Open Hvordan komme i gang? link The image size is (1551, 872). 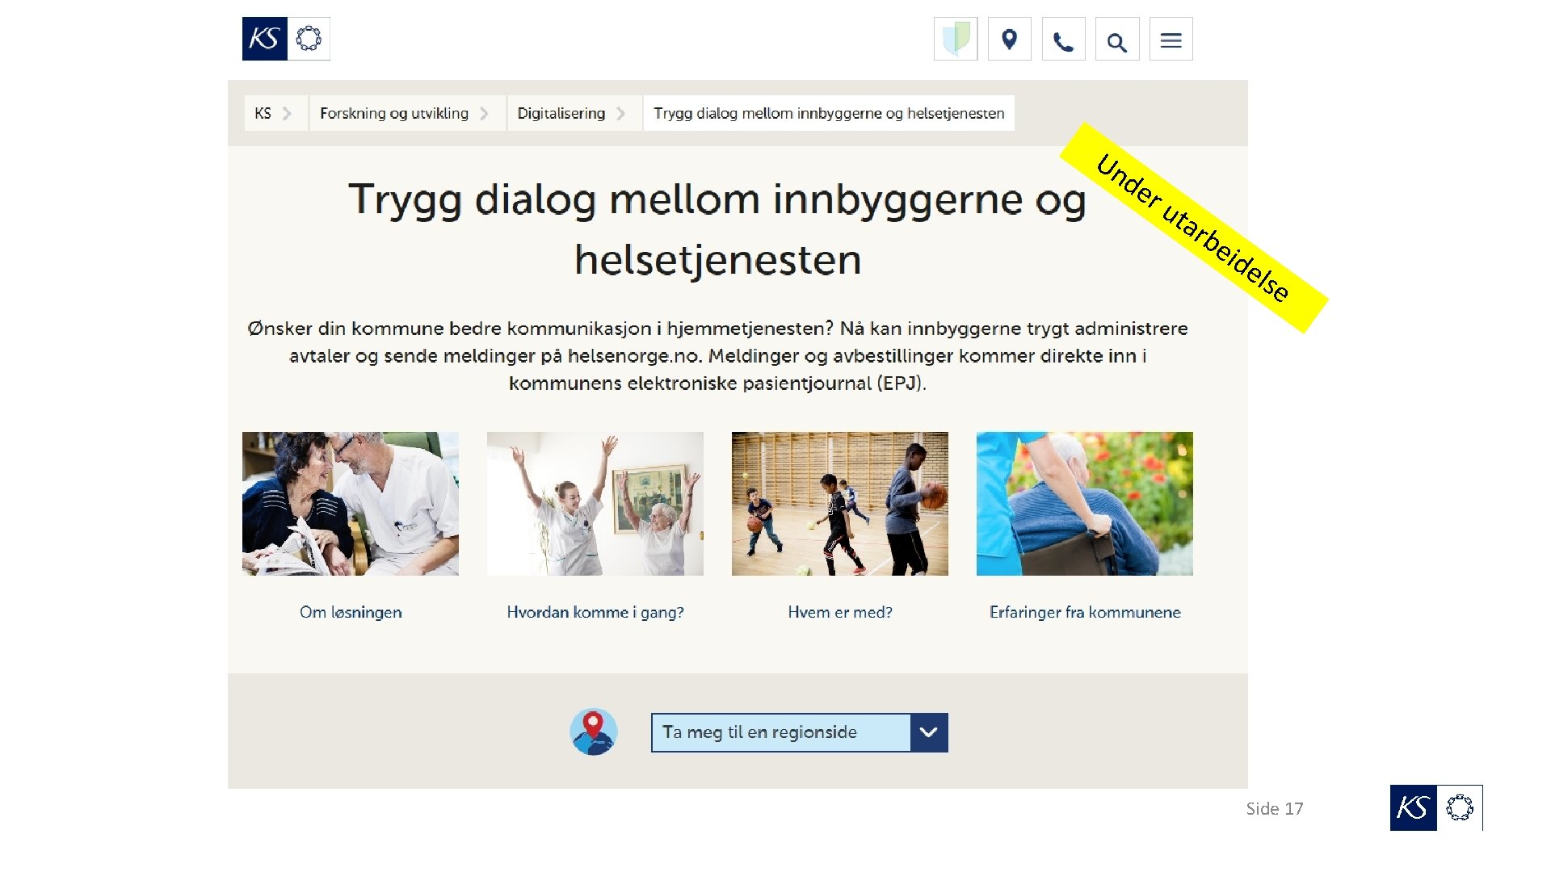click(595, 612)
